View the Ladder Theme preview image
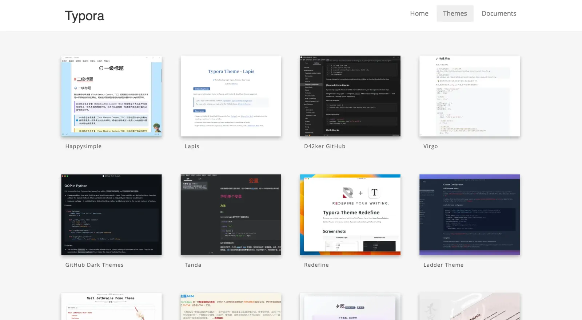The height and width of the screenshot is (320, 582). 469,215
